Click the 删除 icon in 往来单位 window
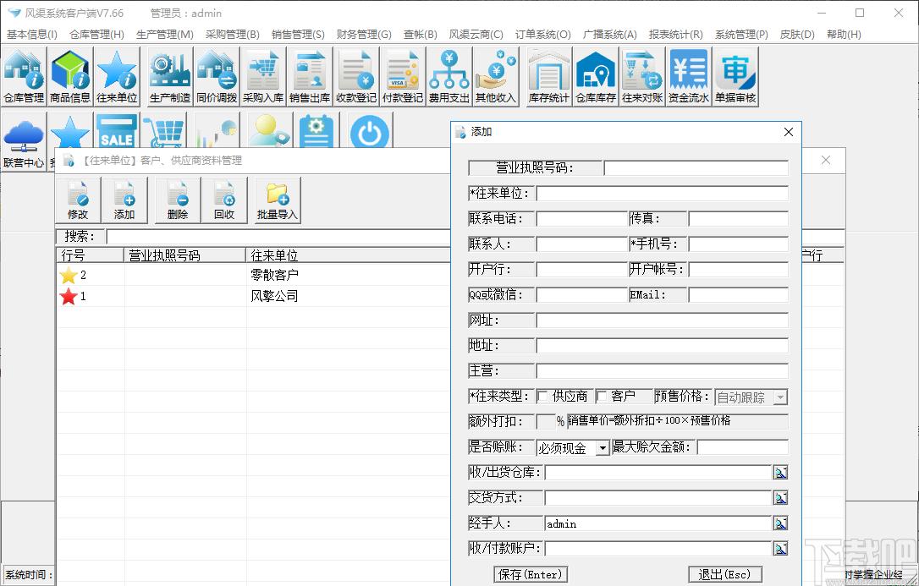Viewport: 919px width, 586px height. (177, 200)
